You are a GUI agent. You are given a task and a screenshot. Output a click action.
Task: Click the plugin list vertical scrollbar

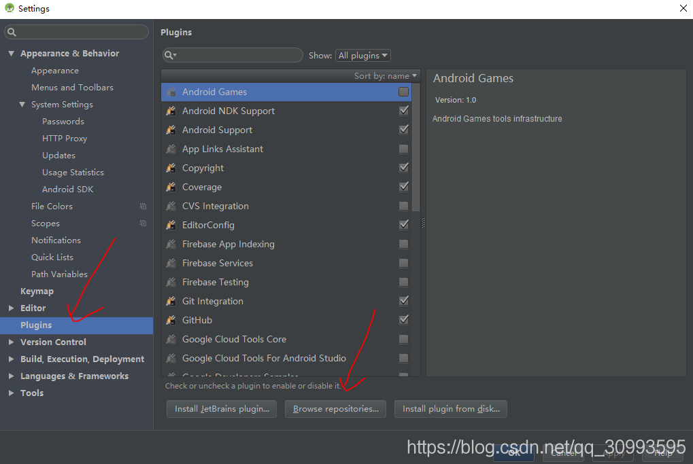tap(416, 147)
